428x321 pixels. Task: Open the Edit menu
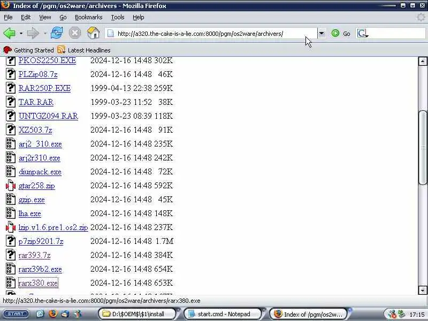26,17
